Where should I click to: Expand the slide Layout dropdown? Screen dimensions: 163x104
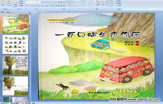pyautogui.click(x=21, y=1)
